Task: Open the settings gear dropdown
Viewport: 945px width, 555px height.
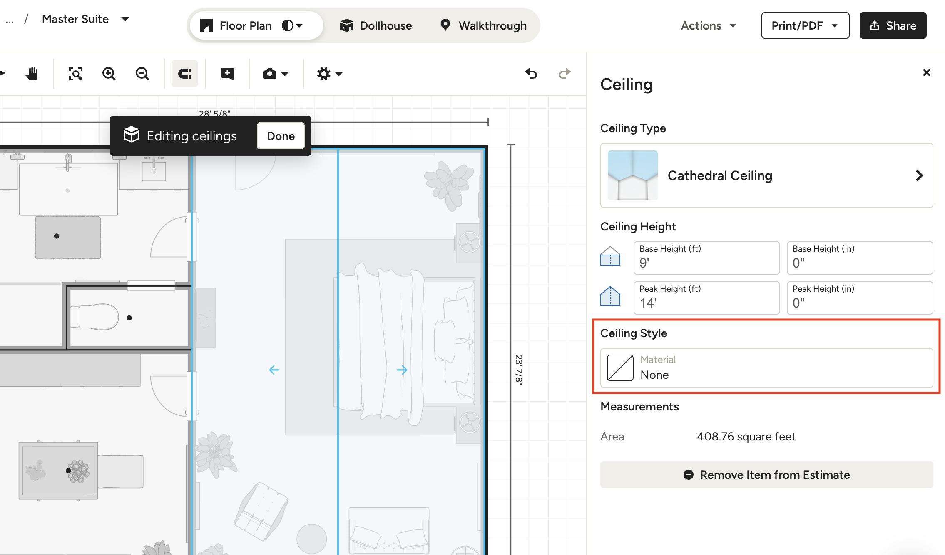Action: tap(329, 74)
